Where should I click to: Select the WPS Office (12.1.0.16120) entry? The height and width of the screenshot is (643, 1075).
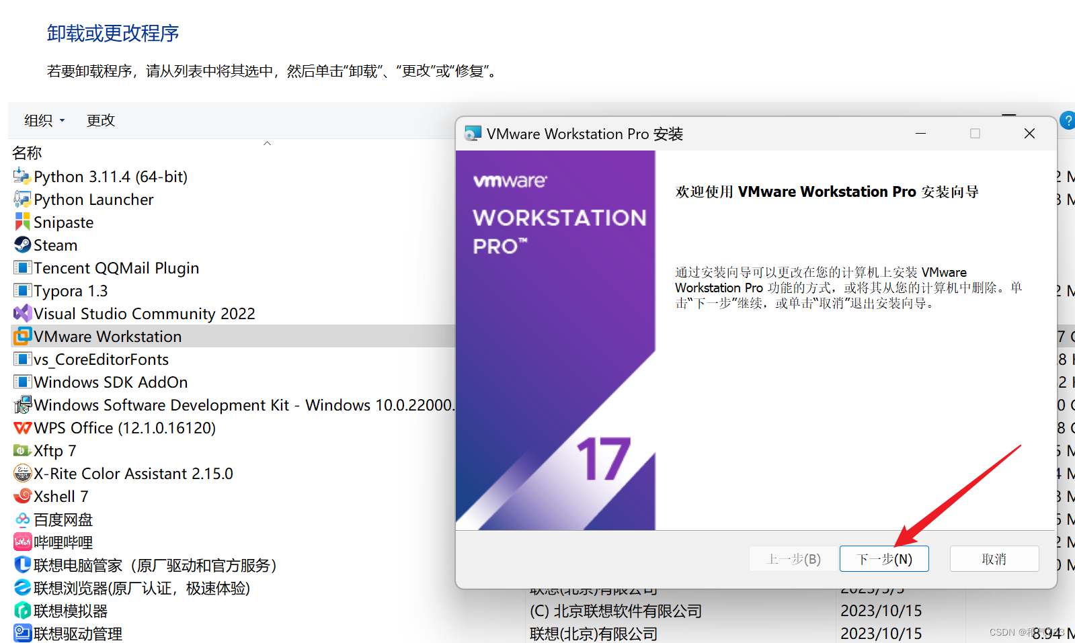coord(124,428)
